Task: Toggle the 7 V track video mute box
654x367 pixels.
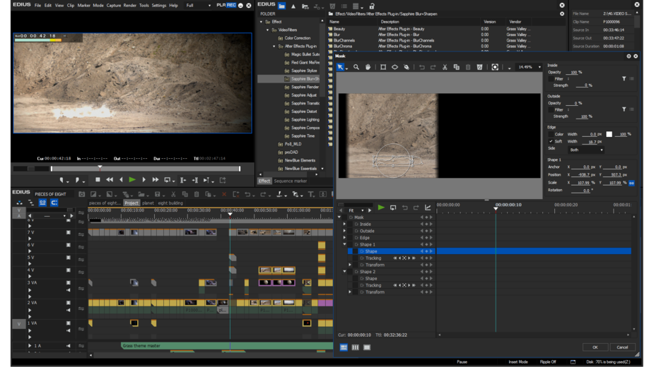Action: (68, 232)
